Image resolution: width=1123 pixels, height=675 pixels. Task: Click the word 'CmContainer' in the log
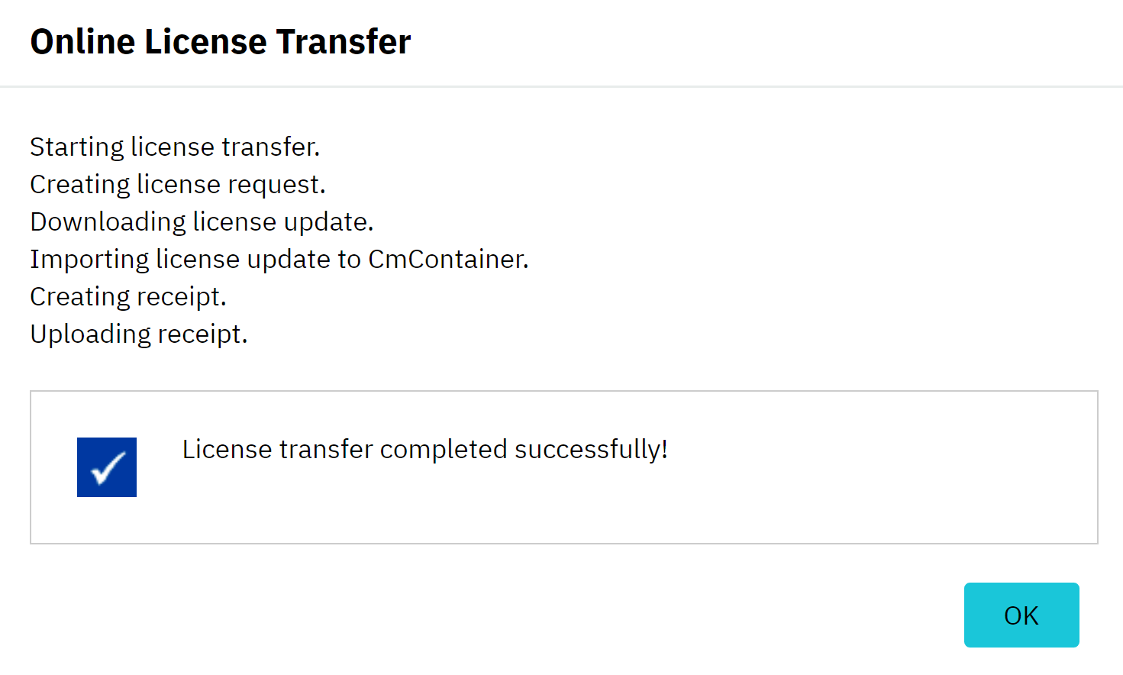coord(448,259)
